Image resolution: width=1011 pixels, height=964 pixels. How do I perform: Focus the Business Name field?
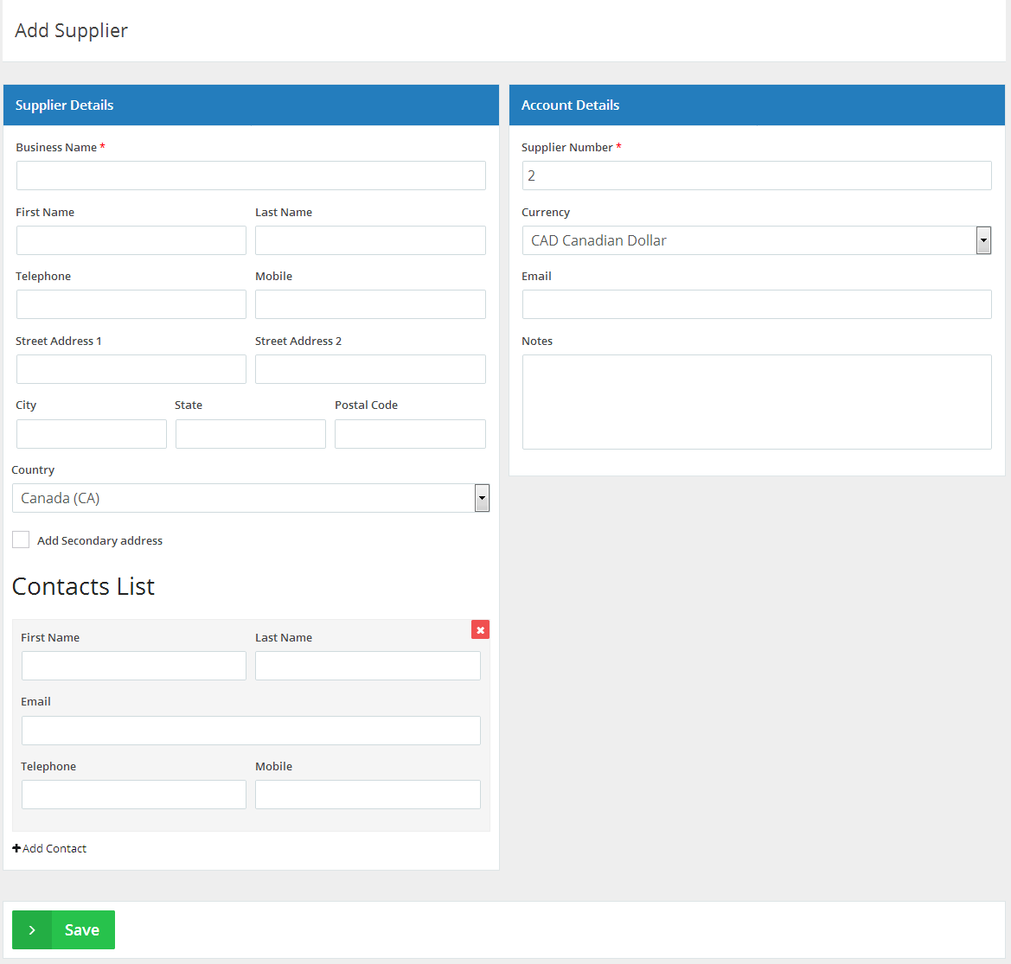click(x=251, y=176)
